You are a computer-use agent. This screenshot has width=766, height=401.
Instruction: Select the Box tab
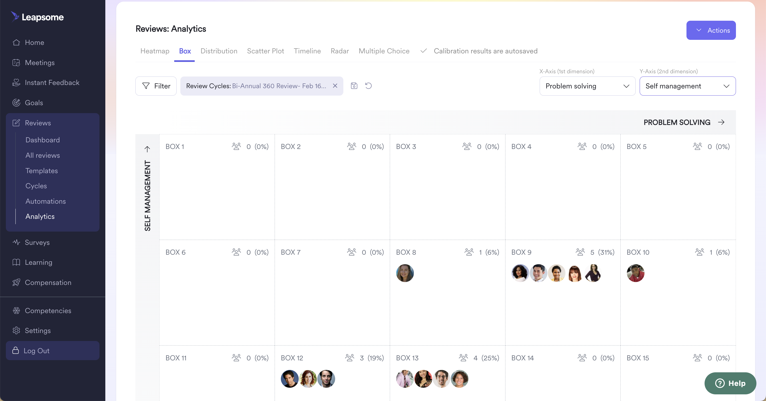pos(185,51)
